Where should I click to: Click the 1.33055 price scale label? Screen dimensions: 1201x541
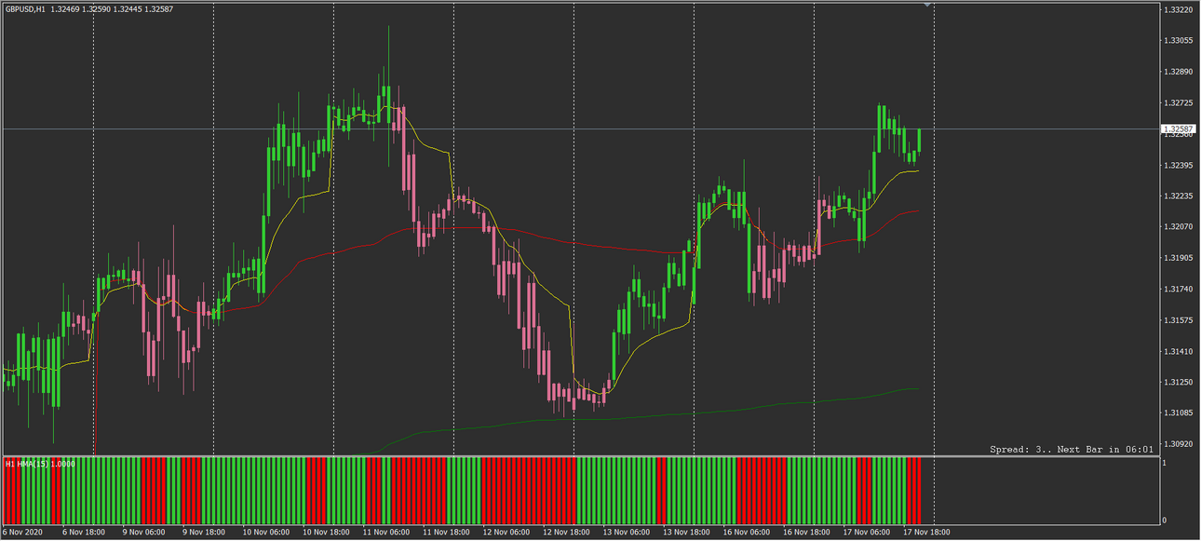point(1178,40)
